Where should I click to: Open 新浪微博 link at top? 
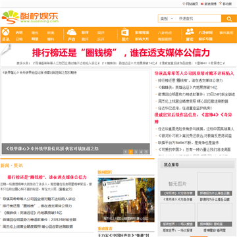[211, 4]
